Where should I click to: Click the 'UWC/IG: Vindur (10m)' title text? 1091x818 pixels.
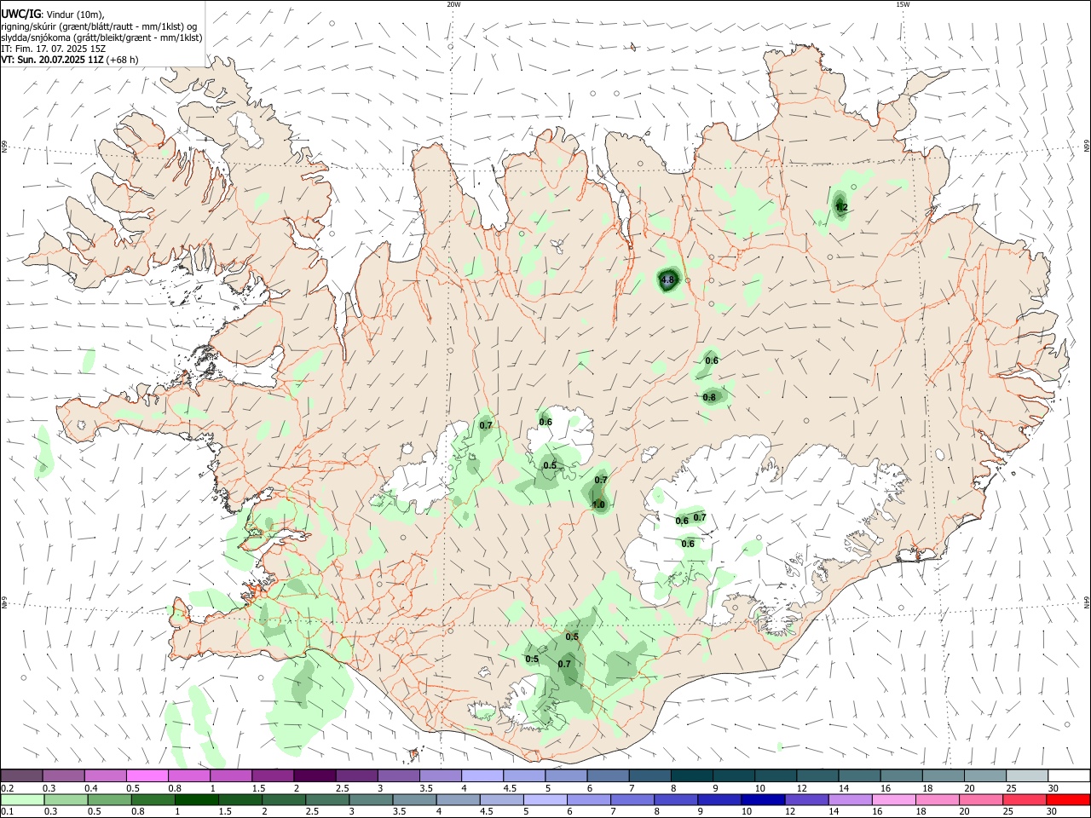tap(52, 14)
